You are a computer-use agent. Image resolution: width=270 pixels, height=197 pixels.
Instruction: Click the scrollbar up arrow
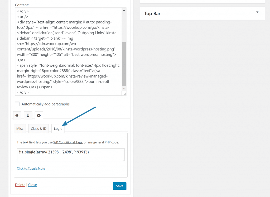pos(123,10)
